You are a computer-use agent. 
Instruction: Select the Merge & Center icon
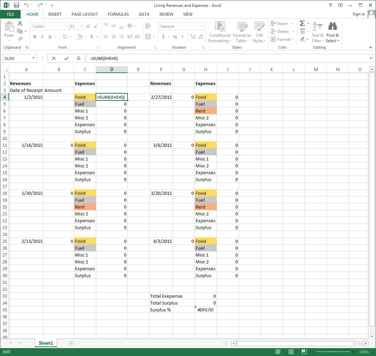[148, 36]
